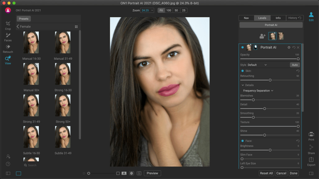The height and width of the screenshot is (179, 319).
Task: Go back from Female presets
Action: click(18, 27)
